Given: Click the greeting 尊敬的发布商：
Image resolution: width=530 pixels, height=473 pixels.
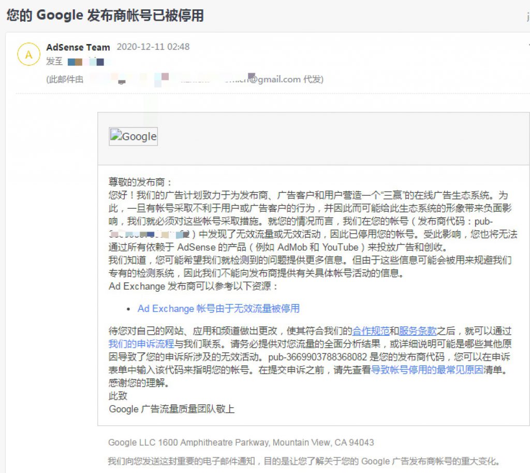Looking at the screenshot, I should click(140, 182).
